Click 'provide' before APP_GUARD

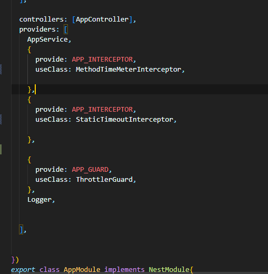click(49, 170)
